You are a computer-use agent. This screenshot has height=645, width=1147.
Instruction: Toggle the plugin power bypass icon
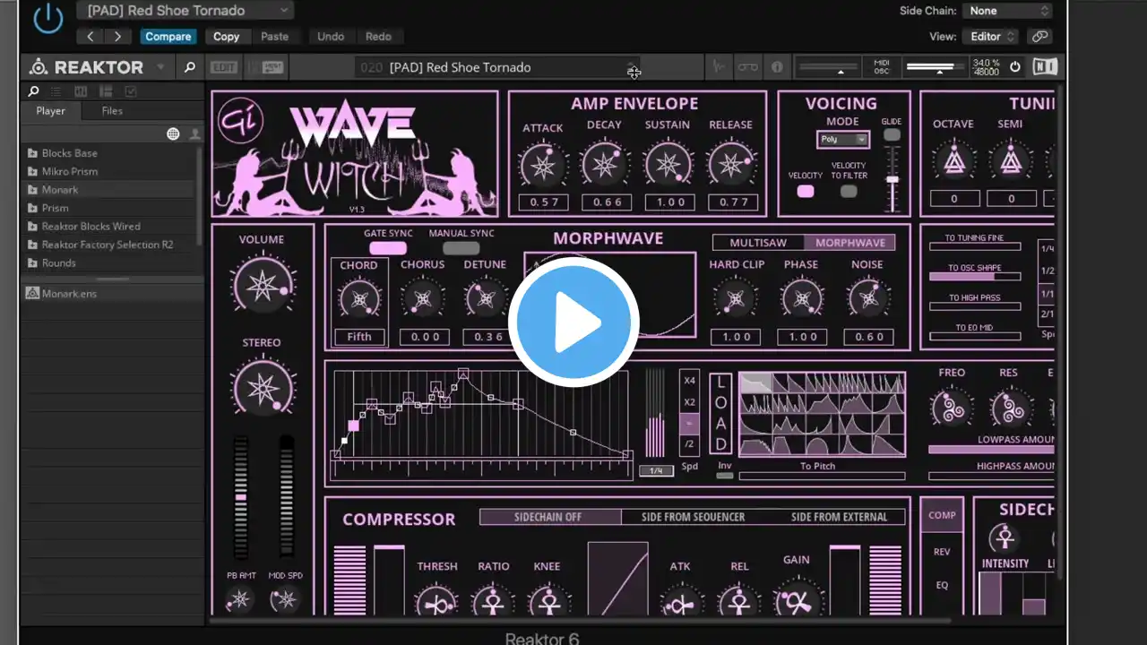click(x=47, y=20)
